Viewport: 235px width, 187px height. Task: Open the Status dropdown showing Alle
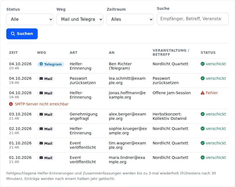(30, 19)
